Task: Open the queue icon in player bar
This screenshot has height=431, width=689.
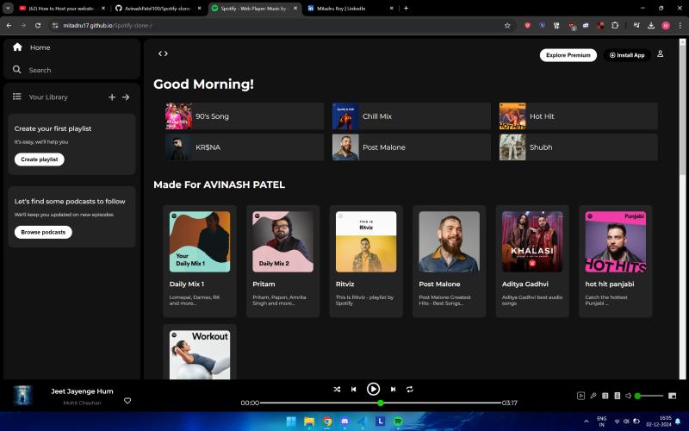Action: [605, 396]
